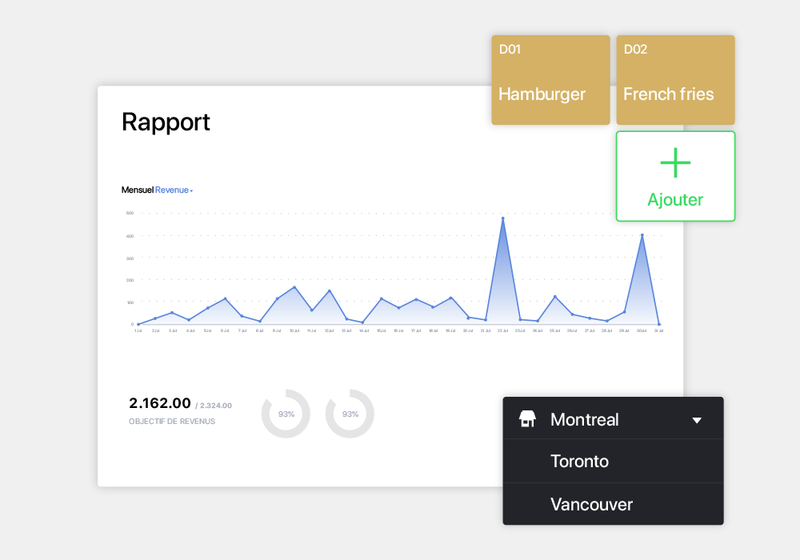Choose Vancouver in the location list
The image size is (800, 560).
click(591, 505)
